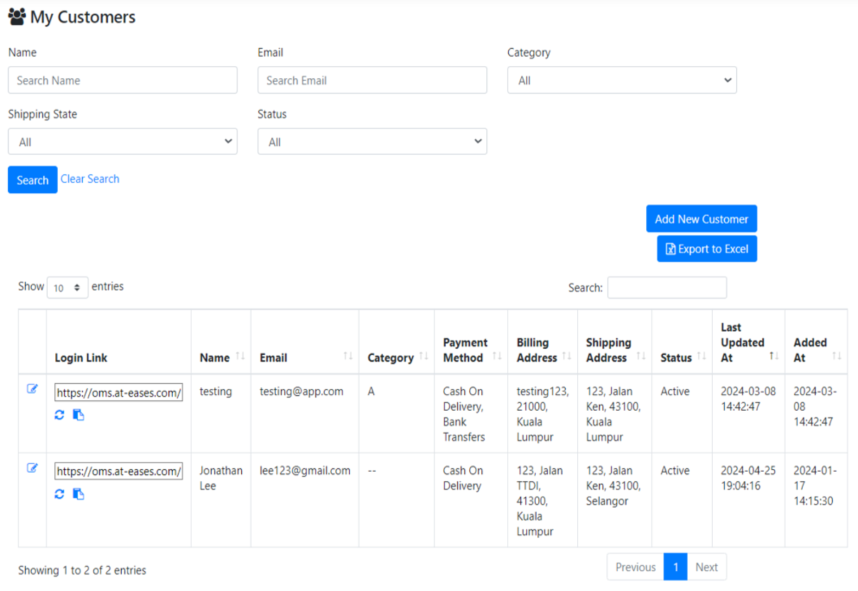Click edit icon for Jonathan Lee row
Image resolution: width=858 pixels, height=591 pixels.
32,468
